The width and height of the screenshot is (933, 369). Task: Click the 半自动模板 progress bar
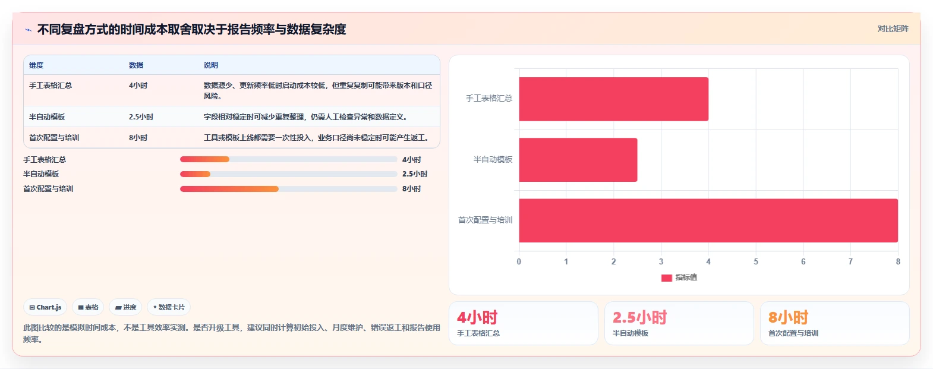288,174
